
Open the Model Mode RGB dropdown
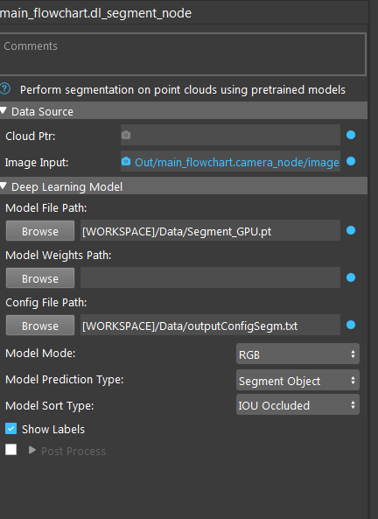297,354
